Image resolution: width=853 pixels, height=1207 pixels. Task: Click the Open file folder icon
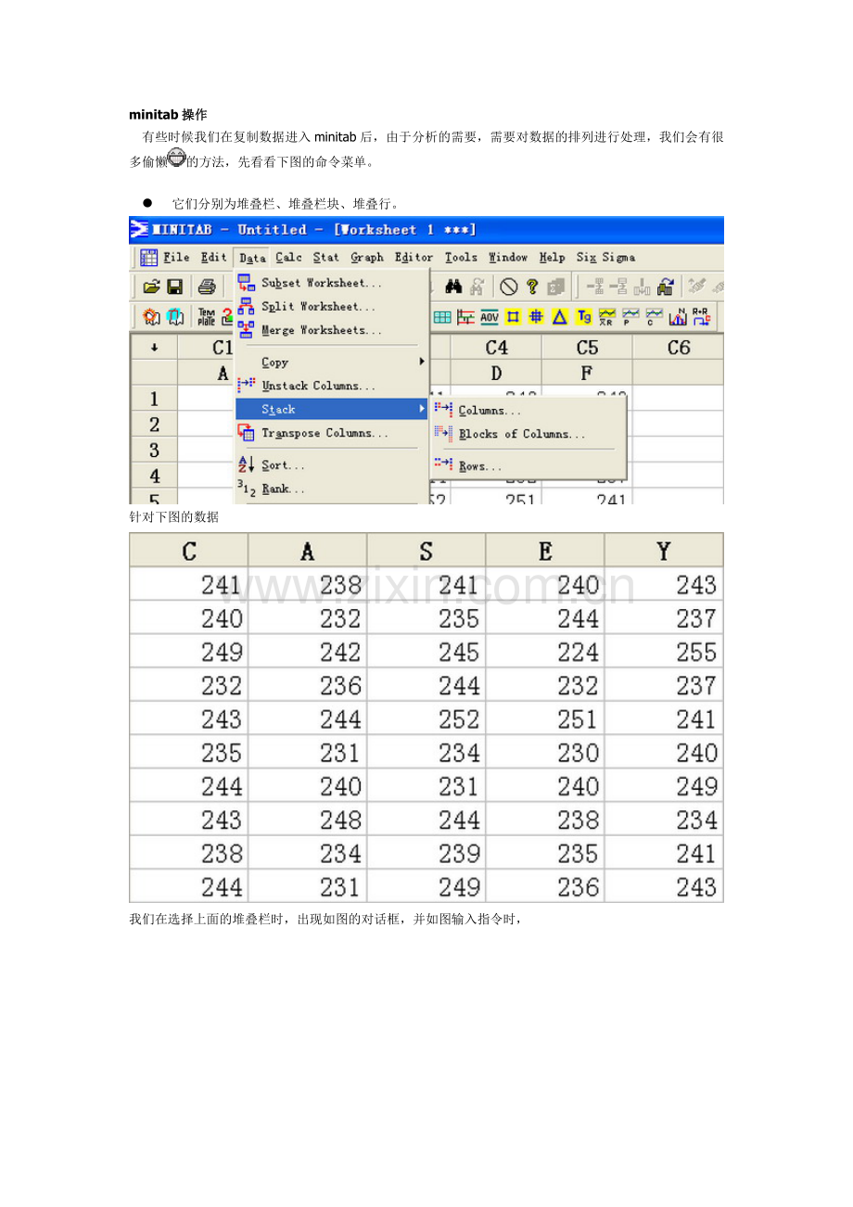(x=150, y=287)
